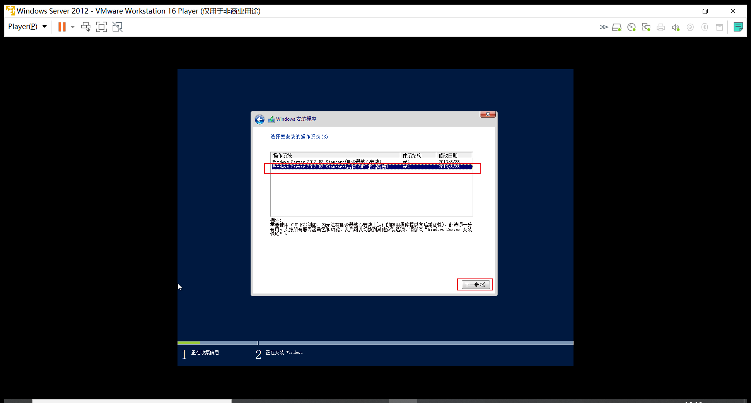Click the webcam device icon
This screenshot has height=403, width=751.
tap(690, 27)
